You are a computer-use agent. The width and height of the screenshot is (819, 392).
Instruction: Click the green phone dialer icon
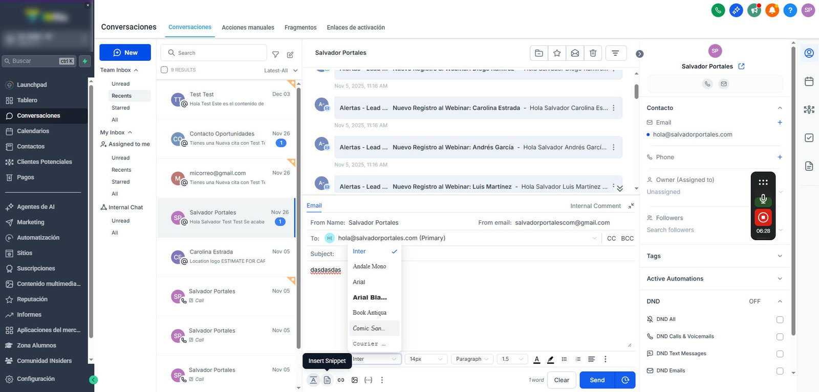718,10
